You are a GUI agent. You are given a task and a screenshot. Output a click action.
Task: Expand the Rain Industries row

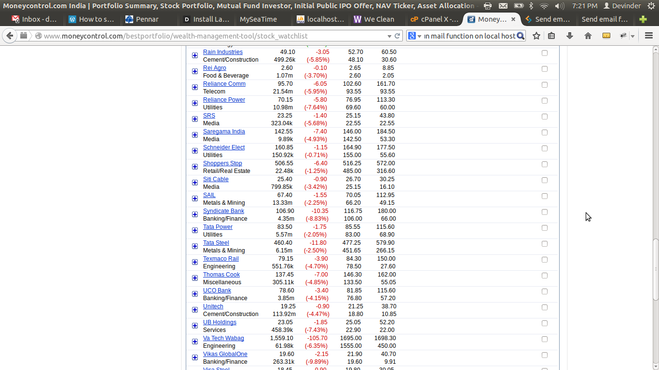195,55
